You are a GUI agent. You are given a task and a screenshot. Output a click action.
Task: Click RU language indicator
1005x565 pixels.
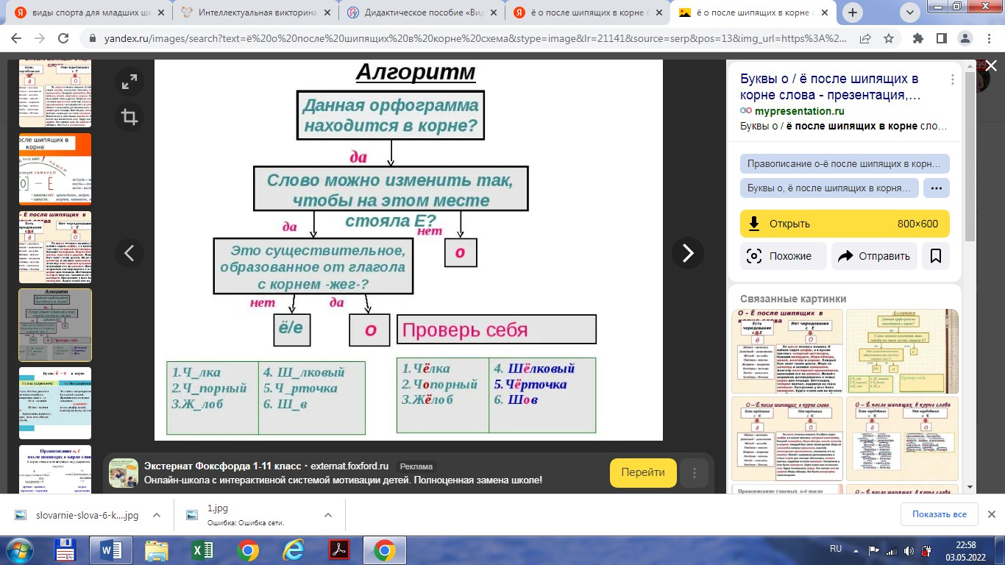(836, 550)
